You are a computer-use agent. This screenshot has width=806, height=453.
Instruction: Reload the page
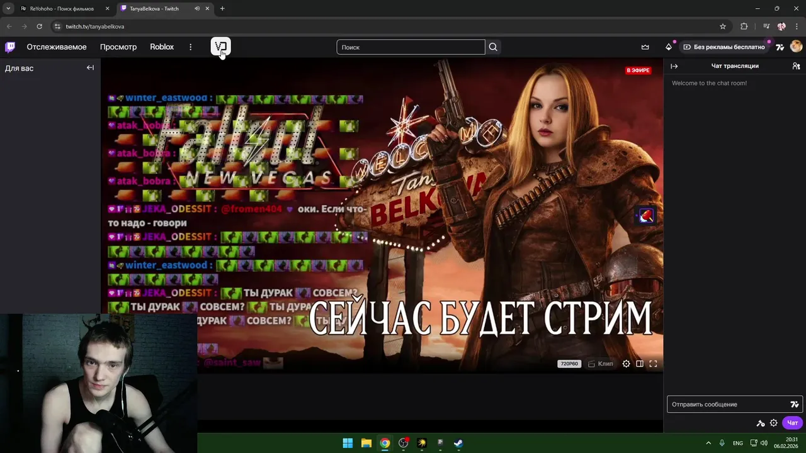[39, 26]
